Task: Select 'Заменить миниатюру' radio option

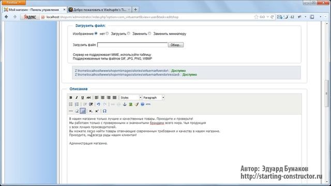Action: [x=149, y=34]
